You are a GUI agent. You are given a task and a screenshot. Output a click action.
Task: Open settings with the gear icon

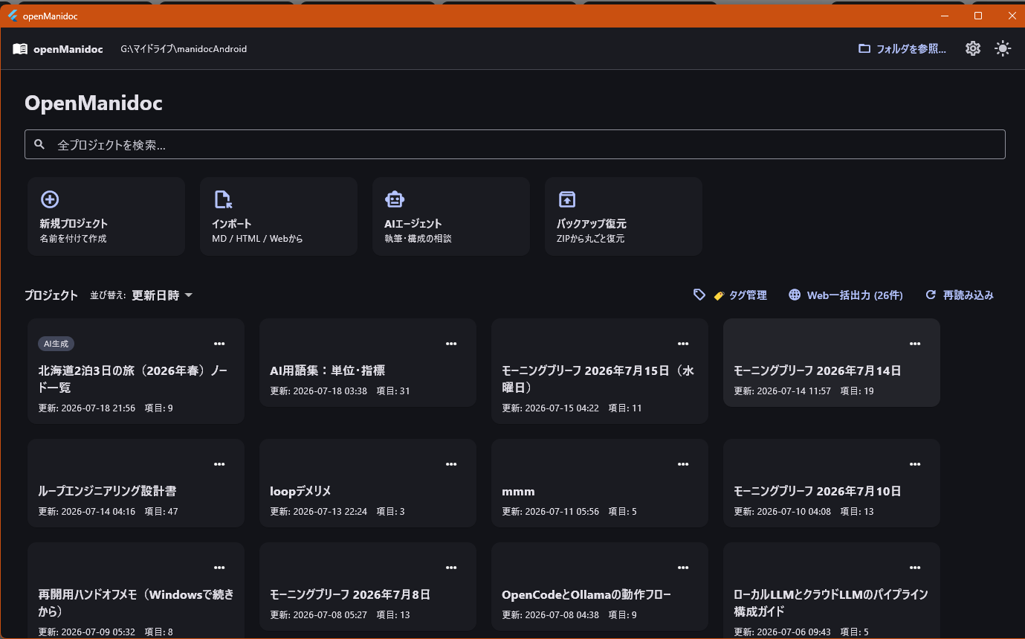pos(973,48)
